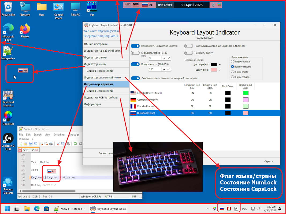The image size is (286, 214).
Task: Close the new 1 tab in Notepad++
Action: point(37,150)
